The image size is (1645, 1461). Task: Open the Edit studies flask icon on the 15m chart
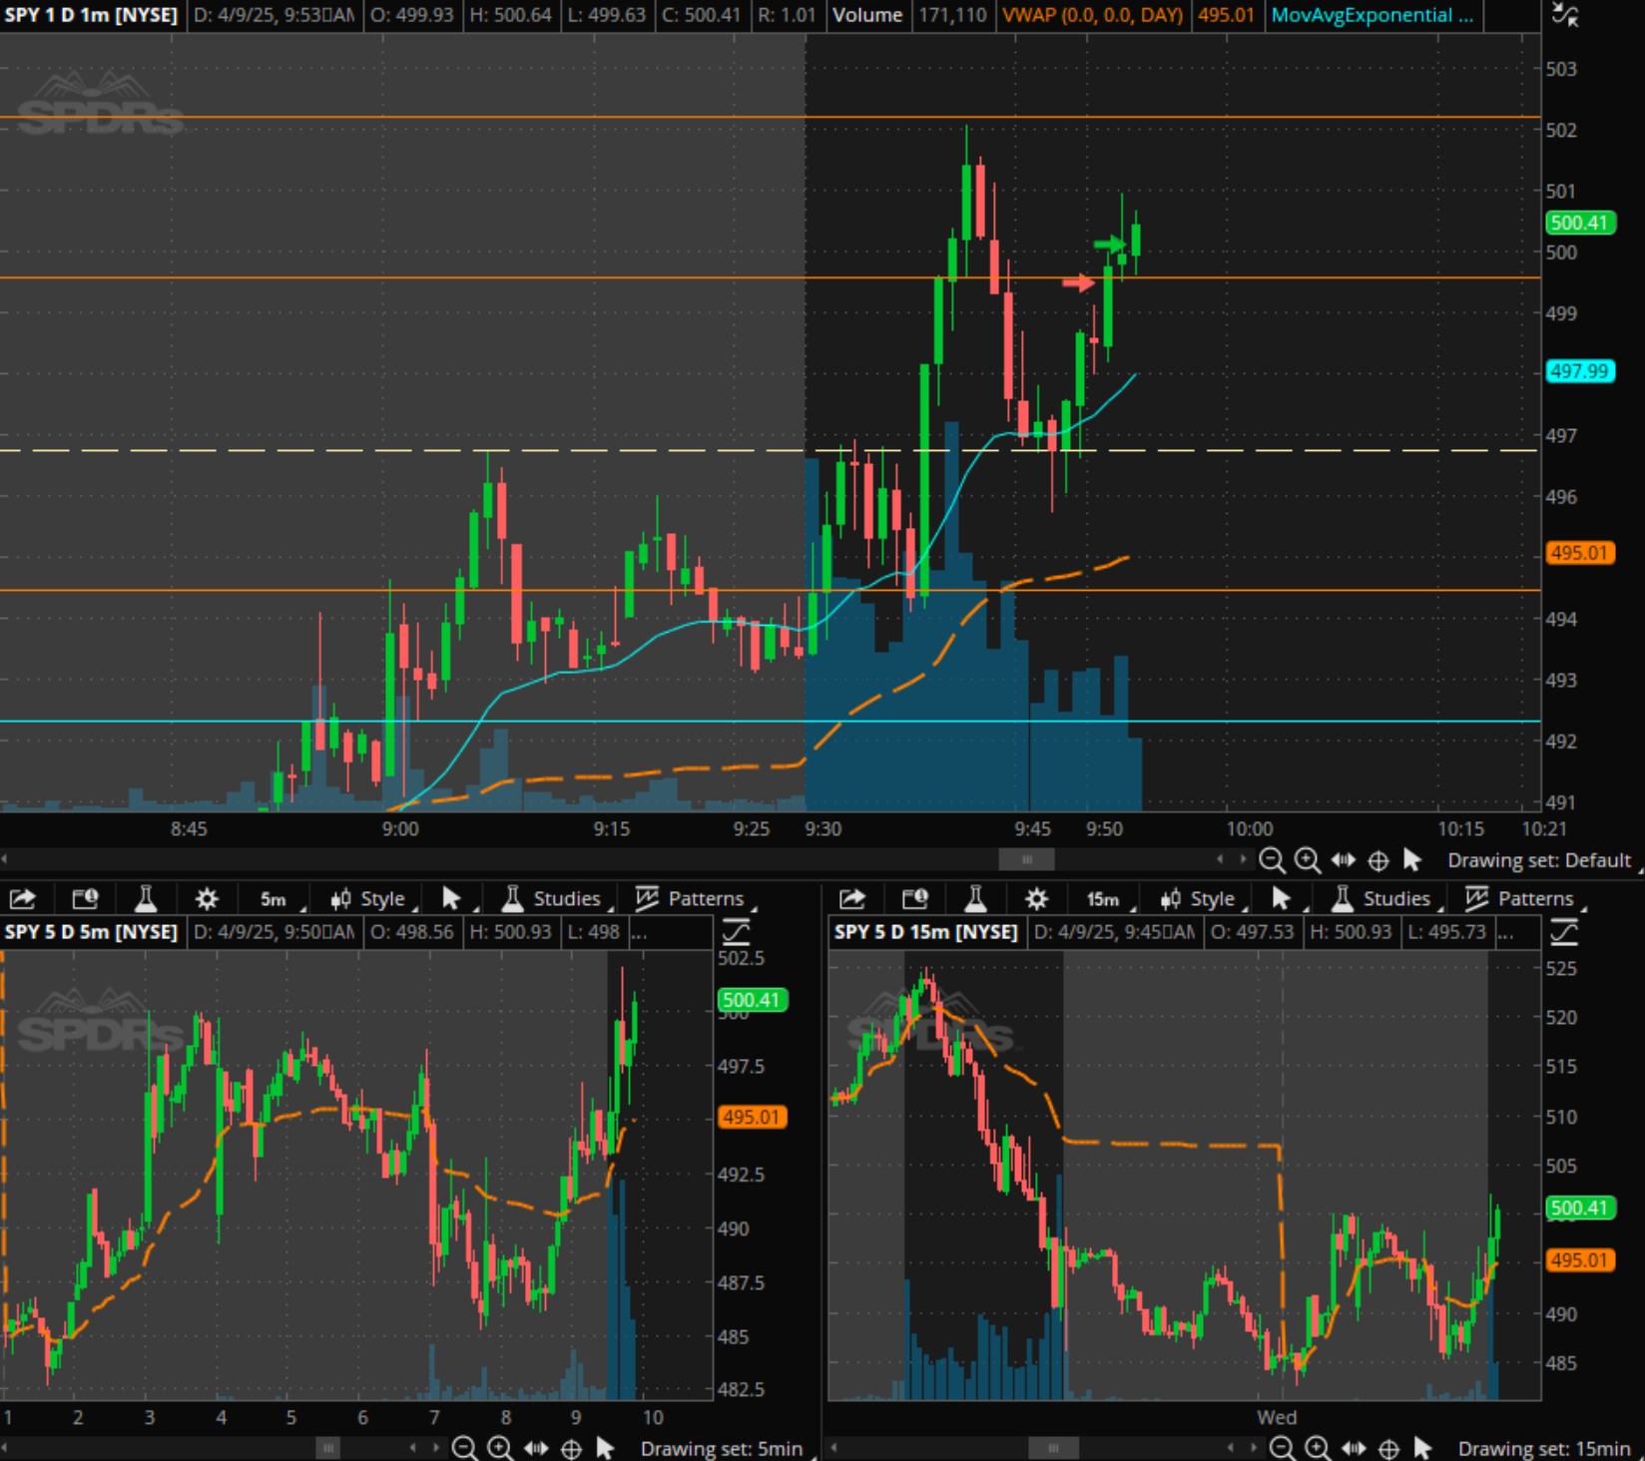[x=975, y=899]
